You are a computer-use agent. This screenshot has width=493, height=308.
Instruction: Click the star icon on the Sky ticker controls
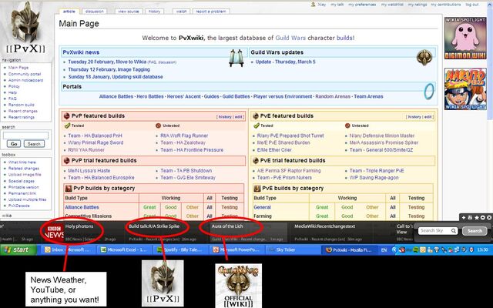click(477, 217)
